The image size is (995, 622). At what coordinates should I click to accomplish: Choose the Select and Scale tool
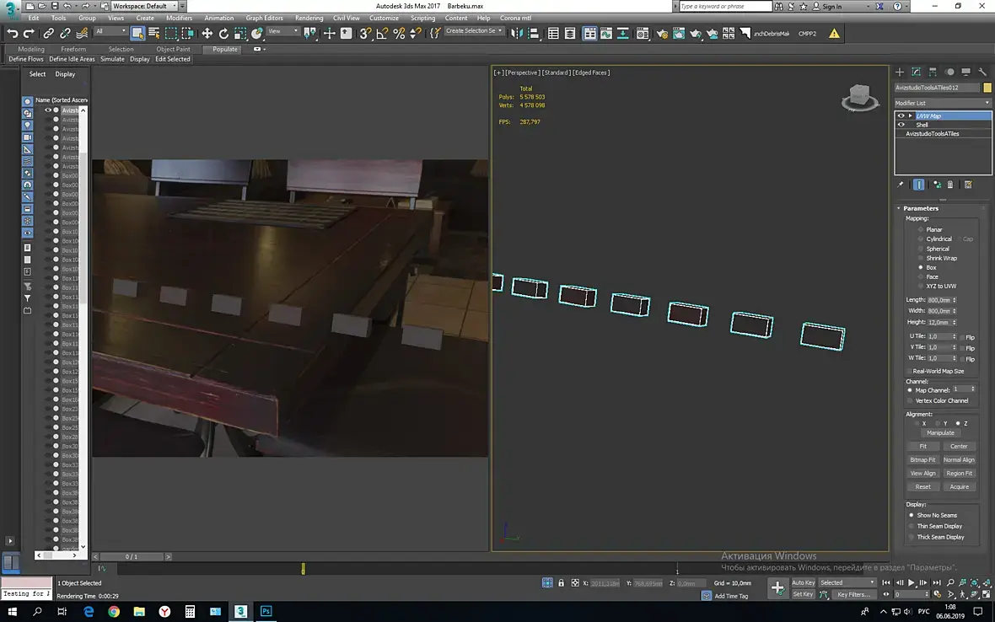point(239,34)
